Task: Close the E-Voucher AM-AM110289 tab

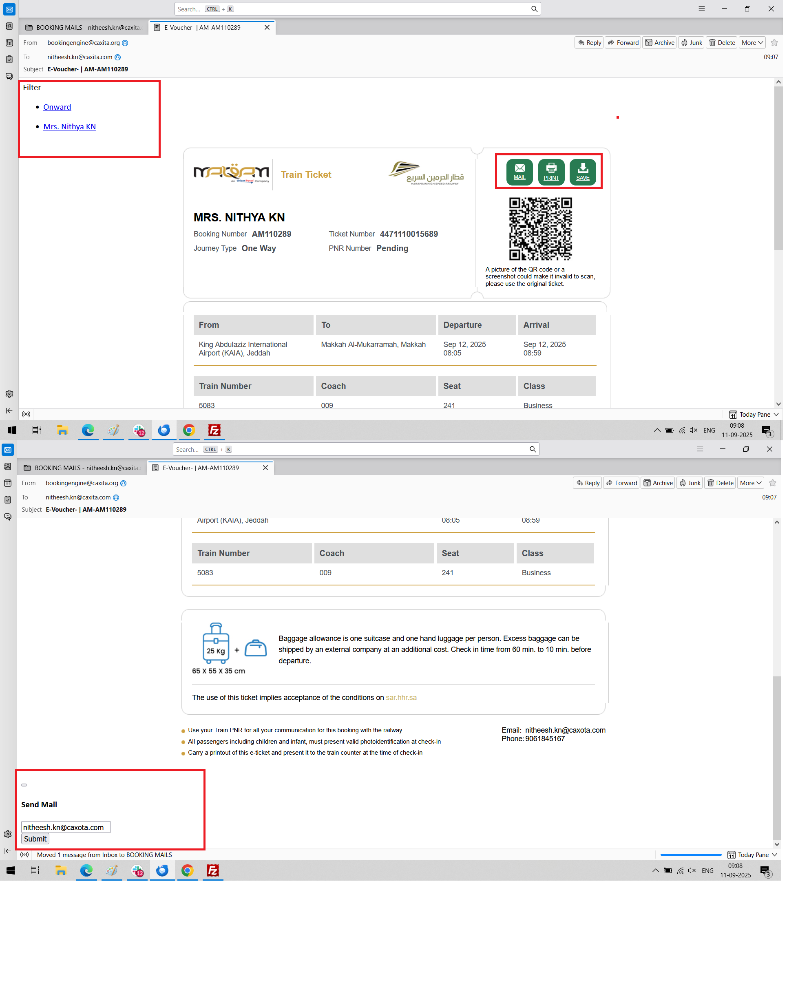Action: click(267, 27)
